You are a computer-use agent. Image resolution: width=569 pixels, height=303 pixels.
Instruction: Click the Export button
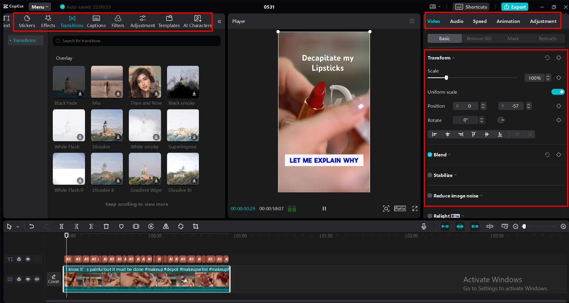(514, 7)
